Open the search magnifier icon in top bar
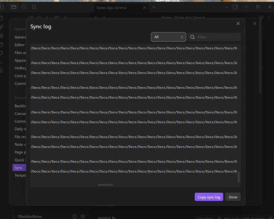This screenshot has height=219, width=274. (x=24, y=7)
